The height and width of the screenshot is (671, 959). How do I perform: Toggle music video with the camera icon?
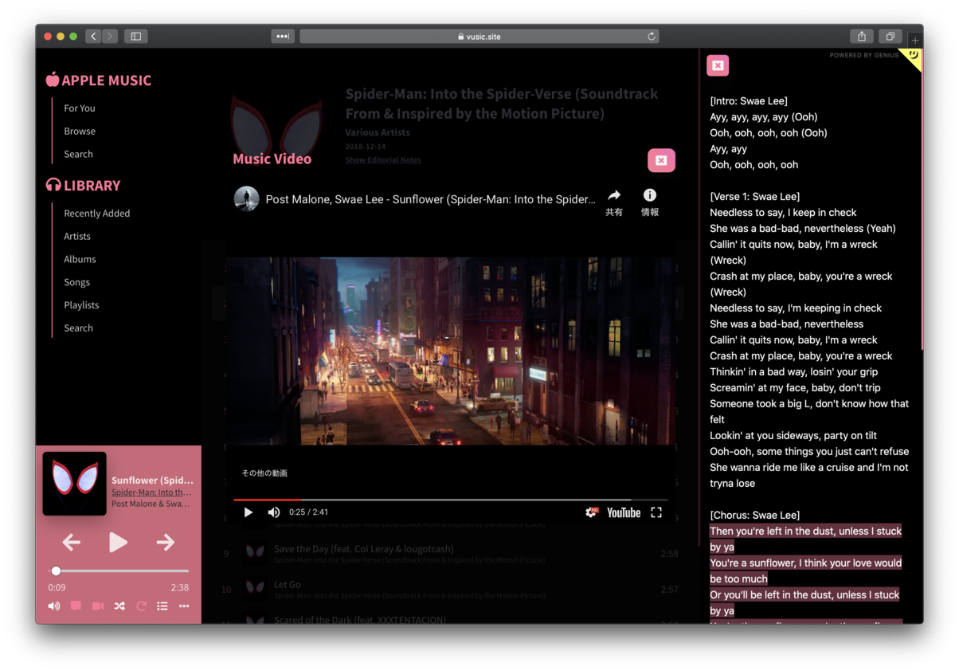[x=98, y=606]
